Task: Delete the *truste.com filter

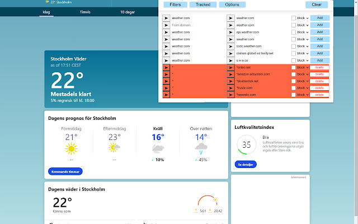Action: coord(319,88)
